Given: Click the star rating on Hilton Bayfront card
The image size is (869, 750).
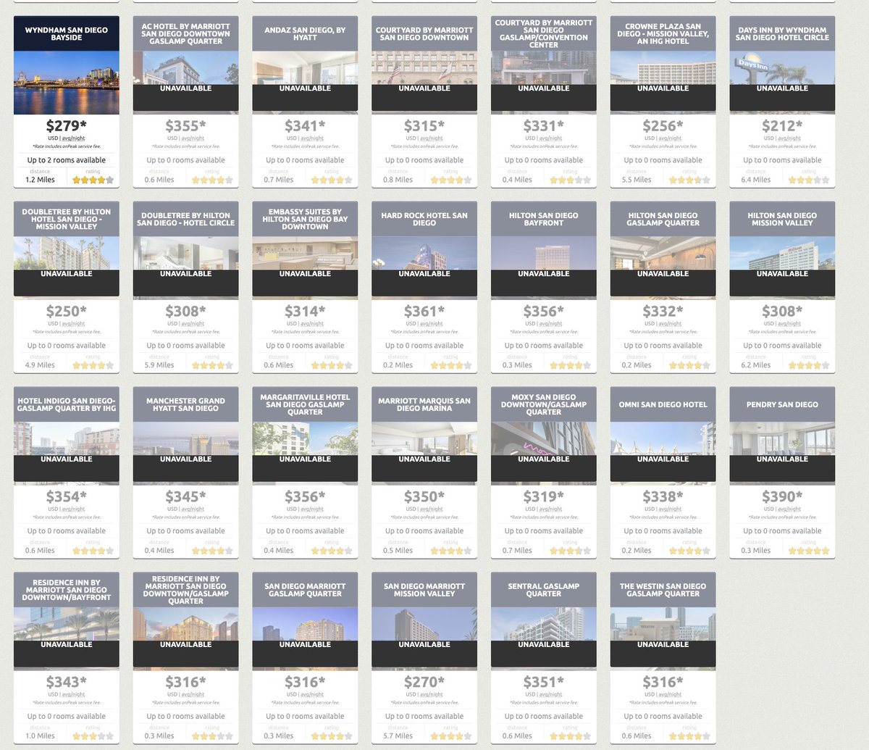Looking at the screenshot, I should (x=570, y=365).
